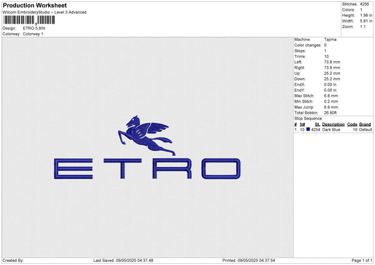Select 'Wilcom EmbroideryStudio – Level 3 Advanced' text

click(x=44, y=12)
